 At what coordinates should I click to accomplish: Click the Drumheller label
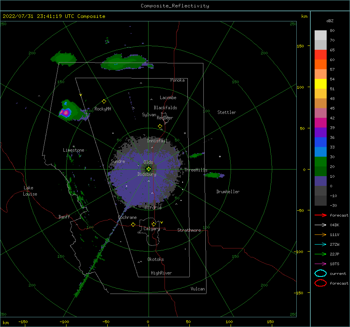[228, 192]
